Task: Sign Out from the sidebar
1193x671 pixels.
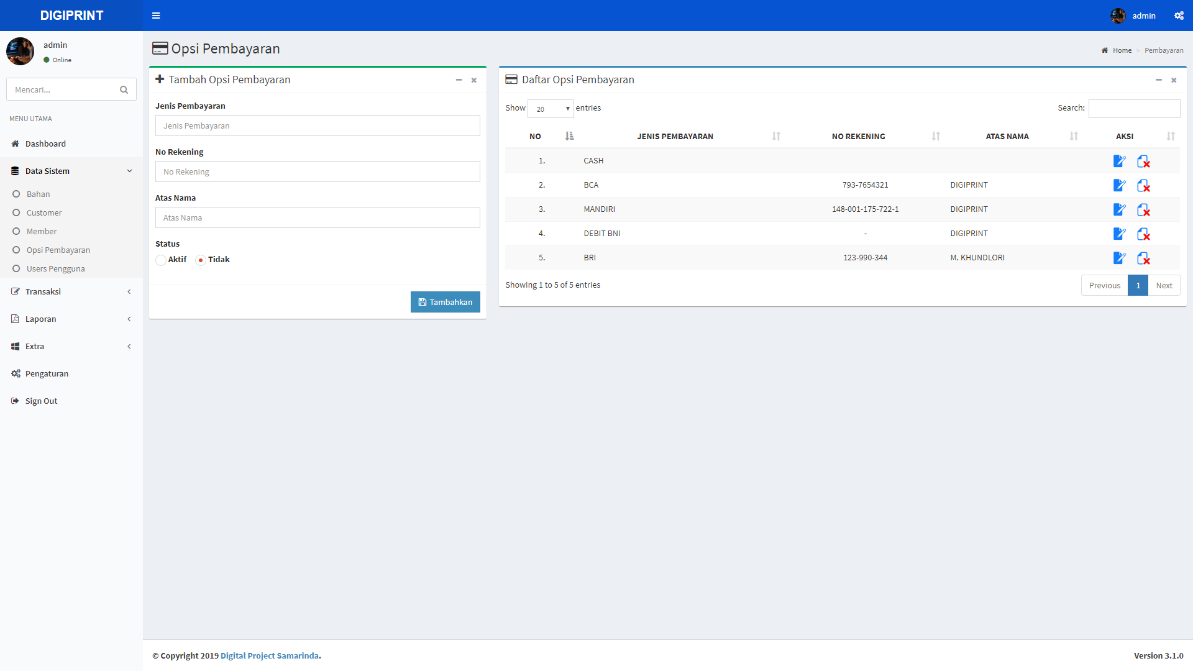Action: (71, 401)
